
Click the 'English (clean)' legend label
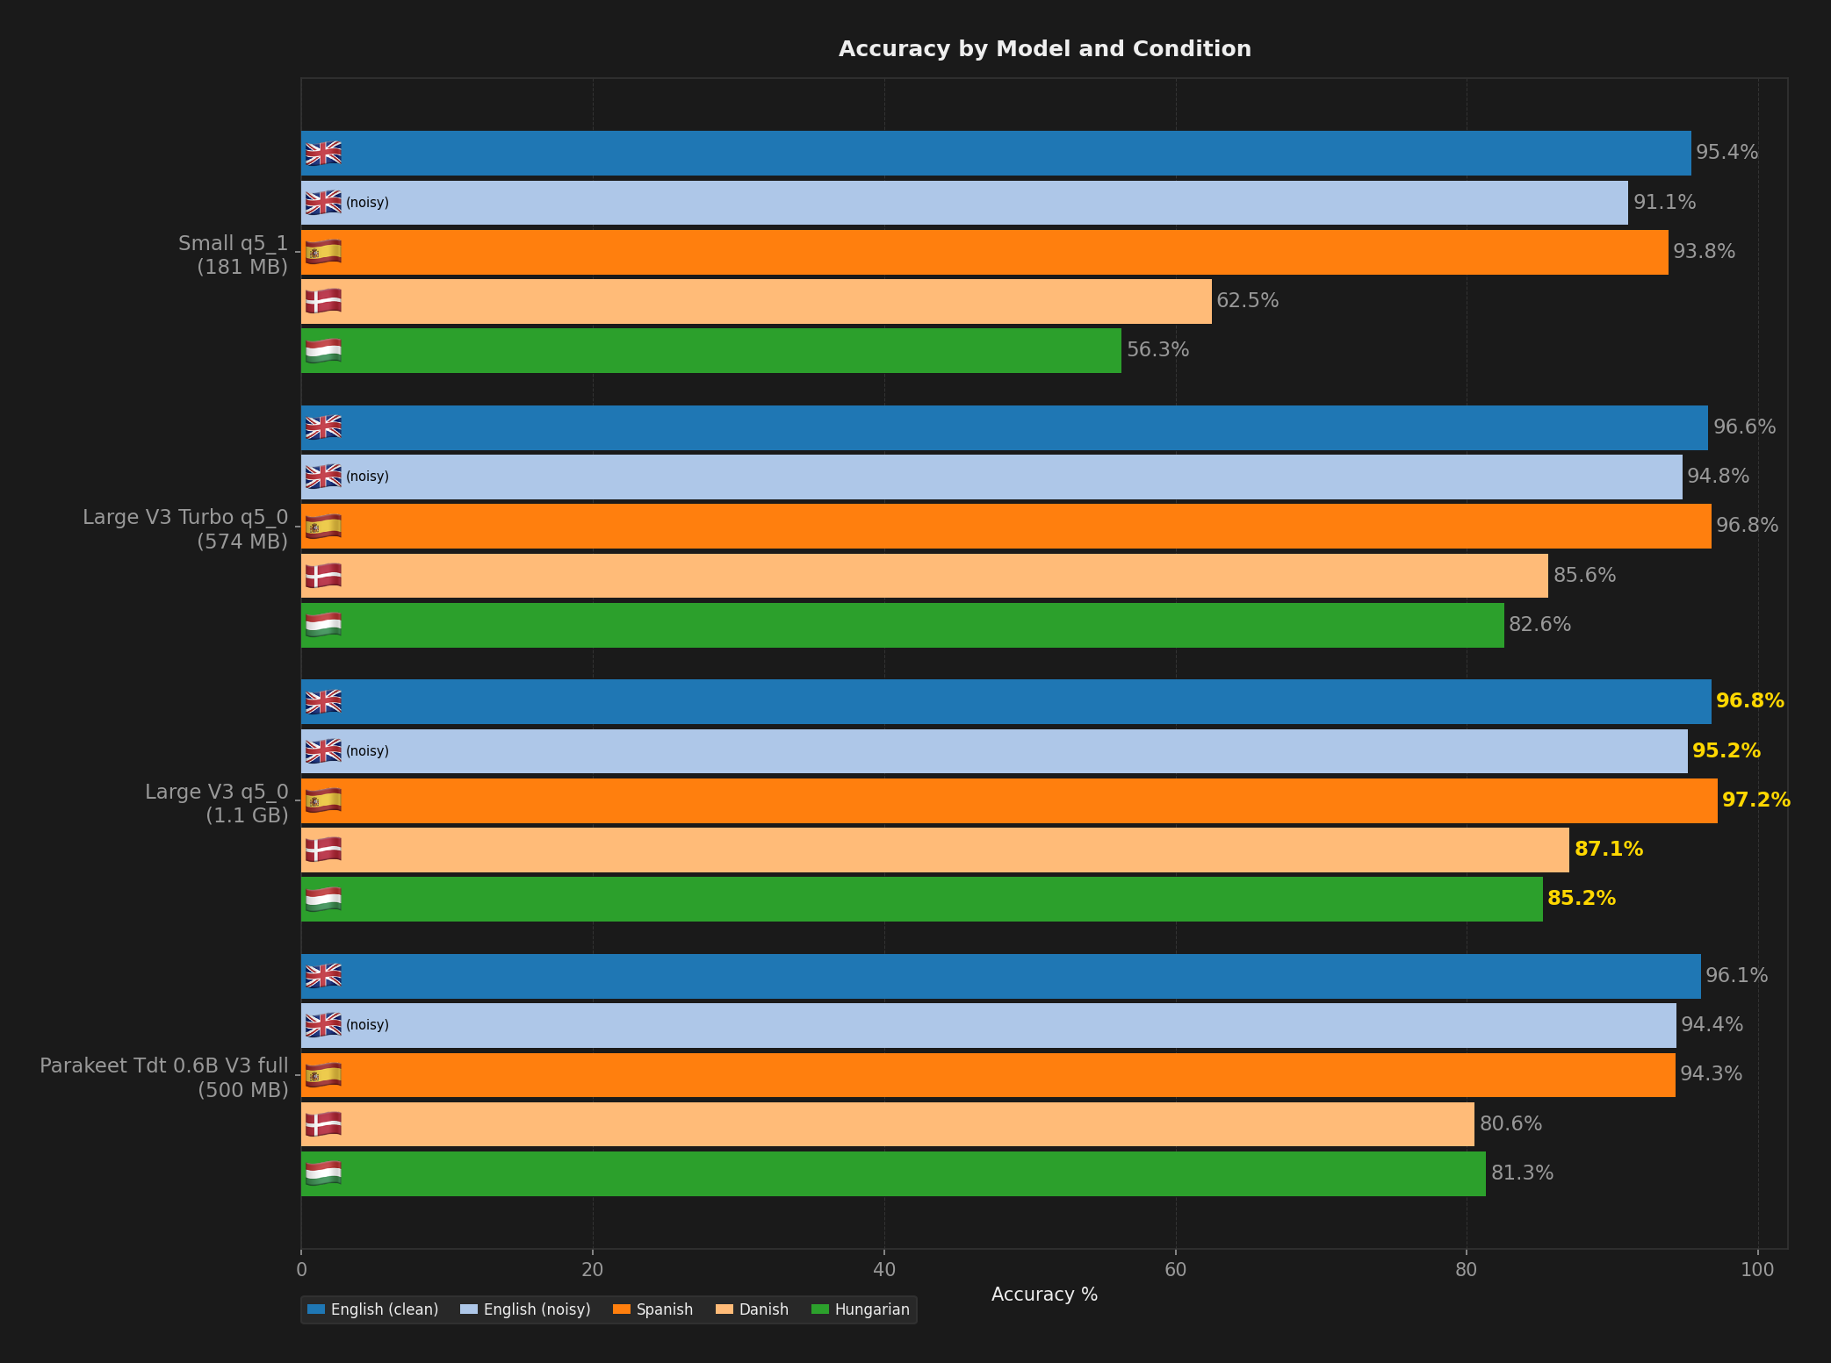(x=385, y=1309)
